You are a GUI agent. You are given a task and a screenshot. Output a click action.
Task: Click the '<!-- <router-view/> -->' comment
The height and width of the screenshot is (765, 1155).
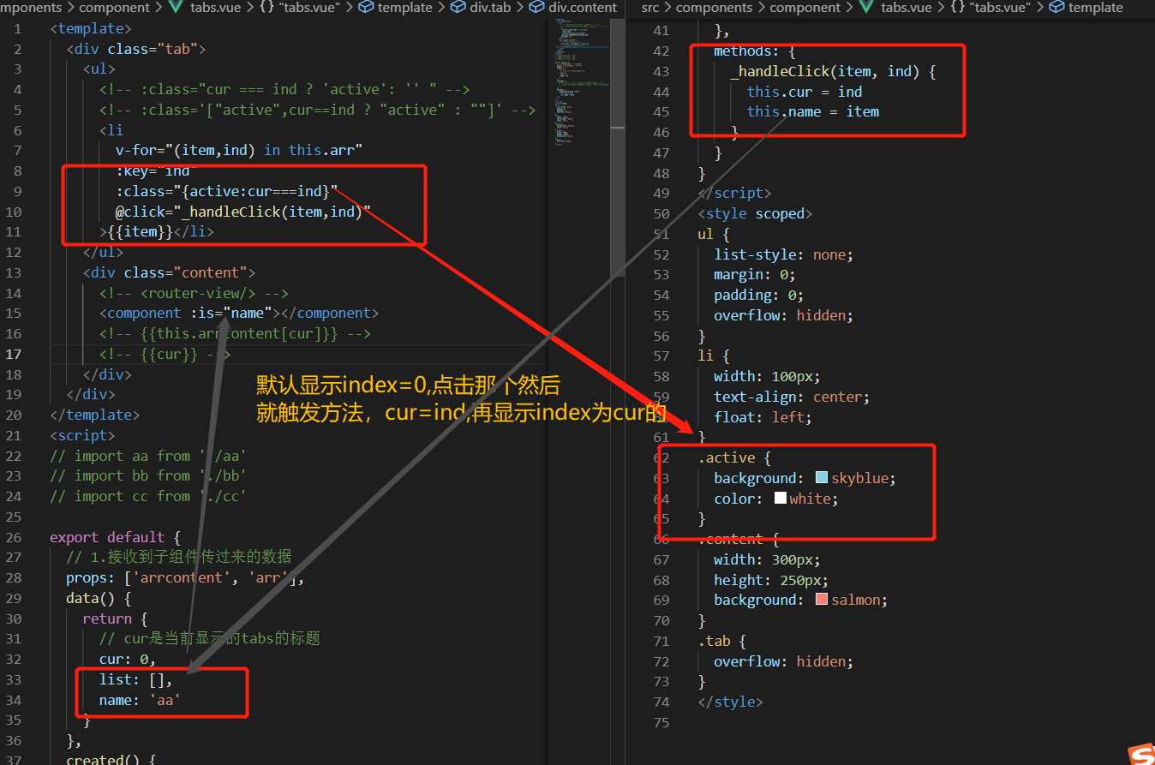pos(194,293)
